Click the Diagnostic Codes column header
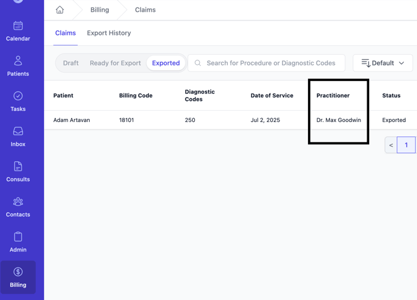Screen dimensions: 417x300 pos(200,95)
